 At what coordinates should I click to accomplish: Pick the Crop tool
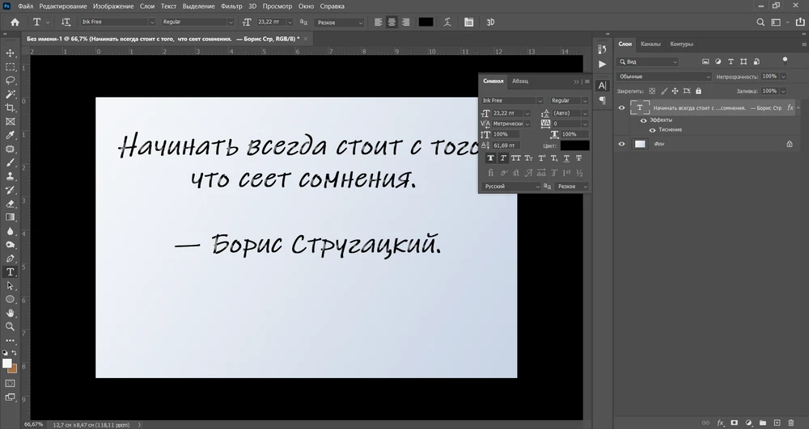(x=11, y=107)
